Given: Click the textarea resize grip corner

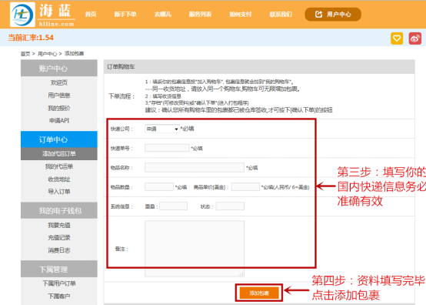Looking at the screenshot, I should pyautogui.click(x=241, y=274).
